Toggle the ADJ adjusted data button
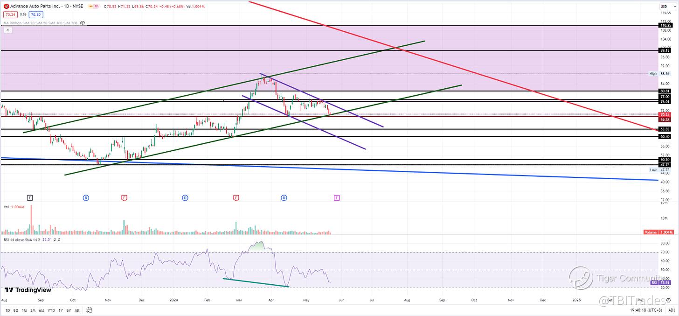Screen dimensions: 679x316 [x=672, y=310]
